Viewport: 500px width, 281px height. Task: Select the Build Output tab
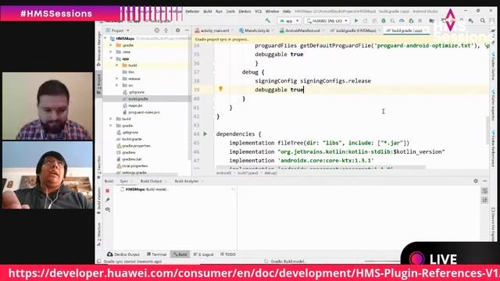tap(151, 181)
